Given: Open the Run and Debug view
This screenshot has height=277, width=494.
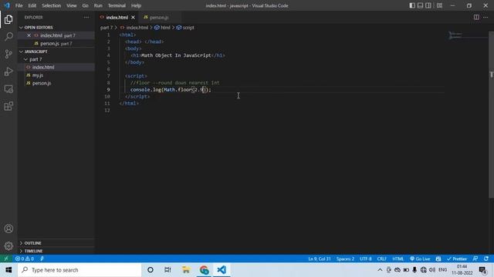Looking at the screenshot, I should pyautogui.click(x=8, y=72).
